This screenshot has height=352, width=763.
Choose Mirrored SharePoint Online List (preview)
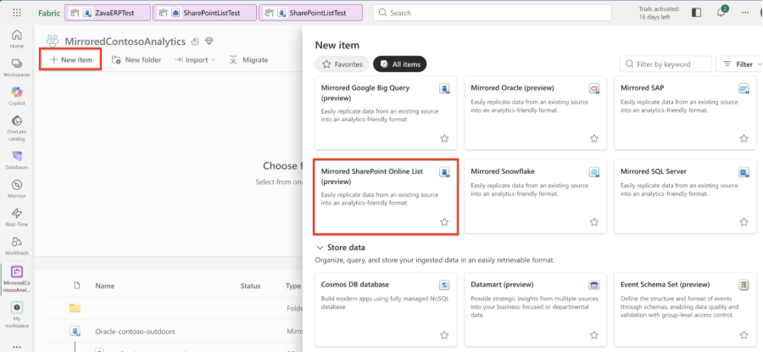386,197
